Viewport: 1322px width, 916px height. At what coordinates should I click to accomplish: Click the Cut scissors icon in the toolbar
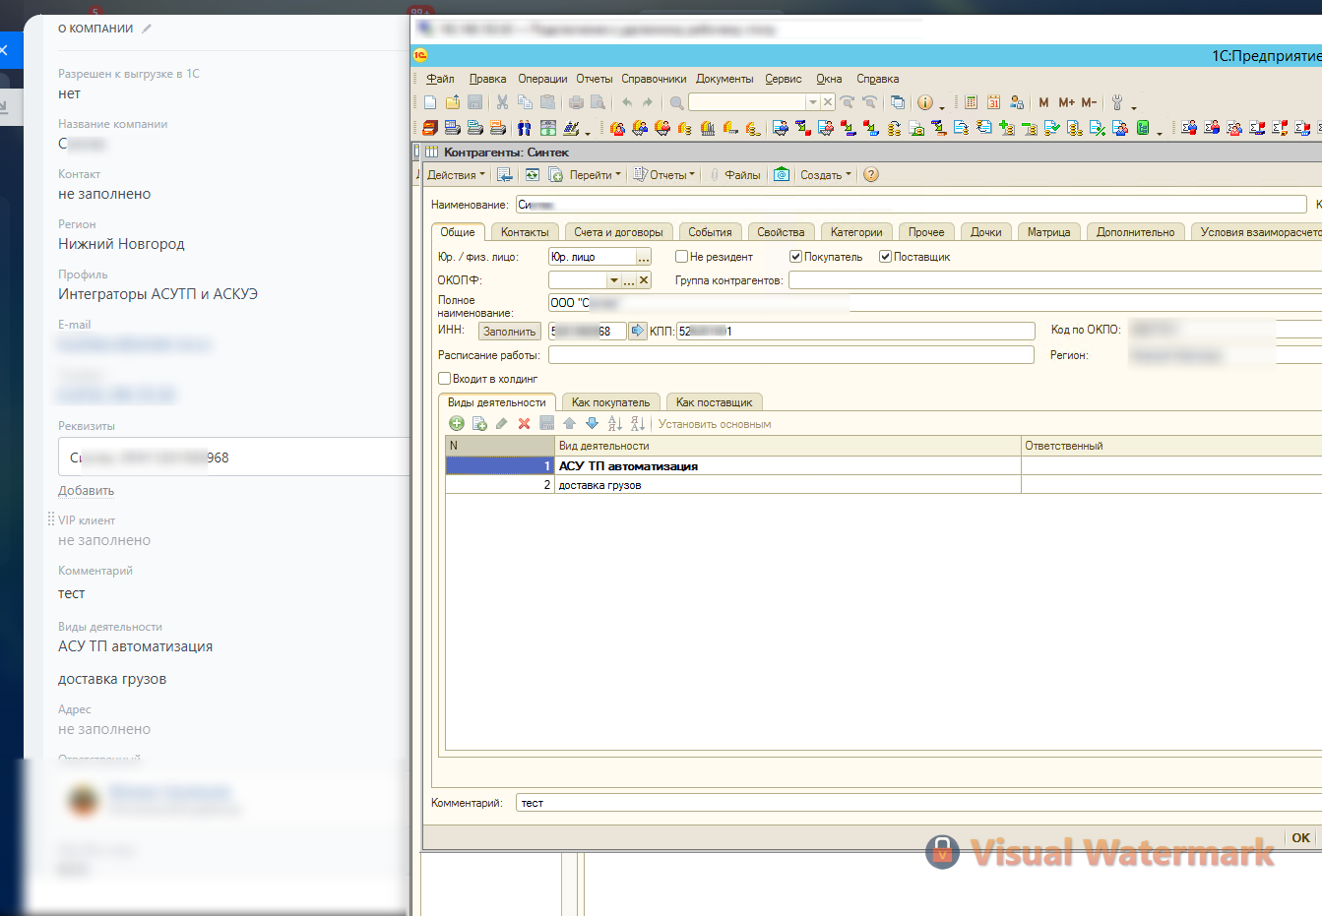pos(502,102)
